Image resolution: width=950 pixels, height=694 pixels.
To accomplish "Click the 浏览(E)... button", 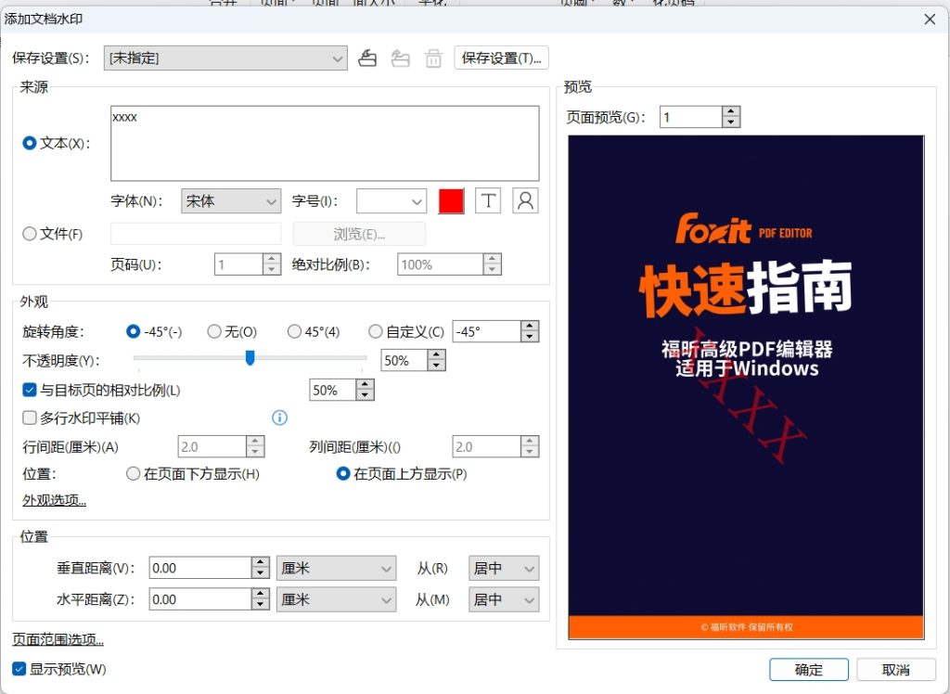I will pyautogui.click(x=359, y=234).
